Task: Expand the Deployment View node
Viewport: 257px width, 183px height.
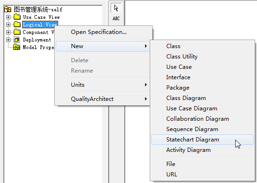Action: pyautogui.click(x=8, y=40)
